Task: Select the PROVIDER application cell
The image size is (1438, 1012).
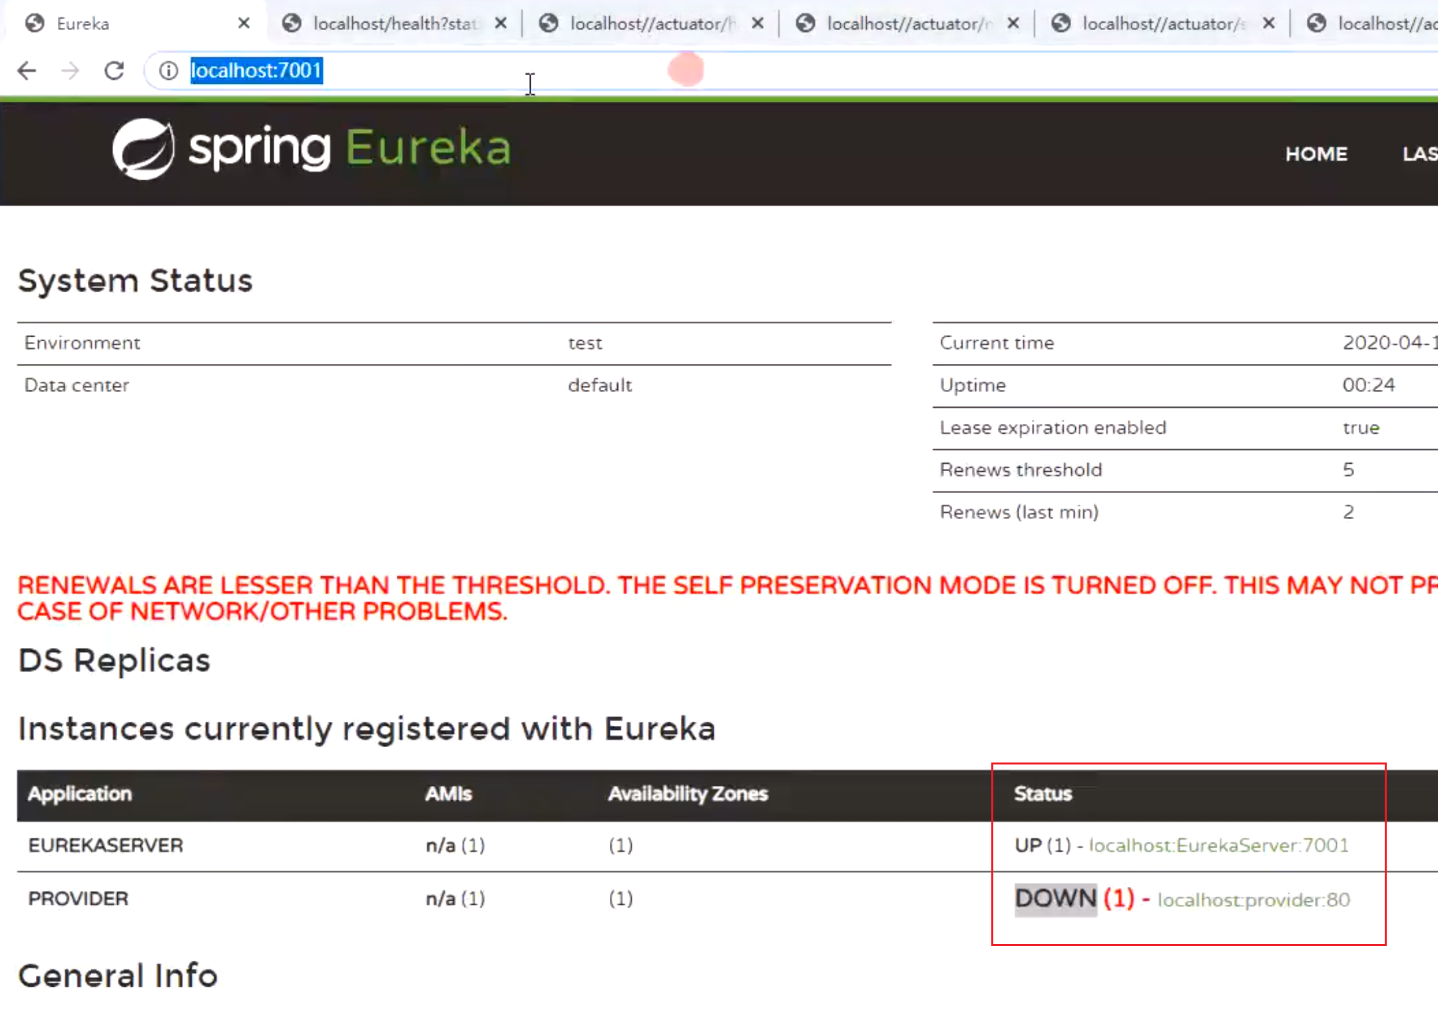Action: (79, 898)
